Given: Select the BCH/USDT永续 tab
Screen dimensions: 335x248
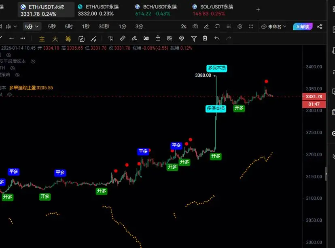Looking at the screenshot, I should pos(156,10).
